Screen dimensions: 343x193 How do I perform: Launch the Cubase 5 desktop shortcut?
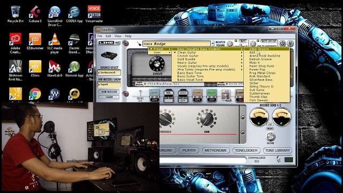[35, 14]
